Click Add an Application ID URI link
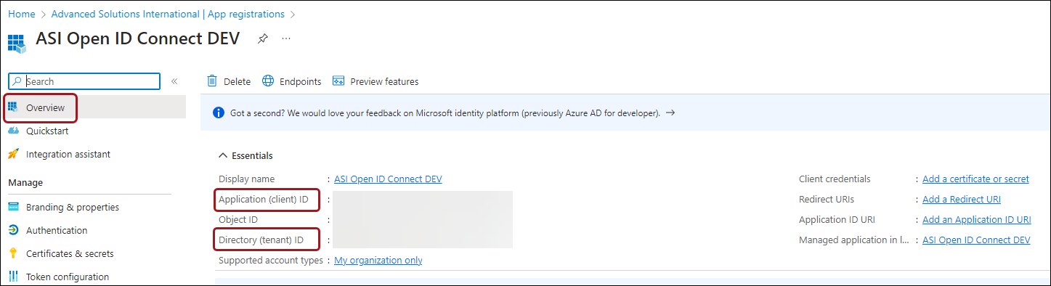1051x286 pixels. click(x=977, y=219)
